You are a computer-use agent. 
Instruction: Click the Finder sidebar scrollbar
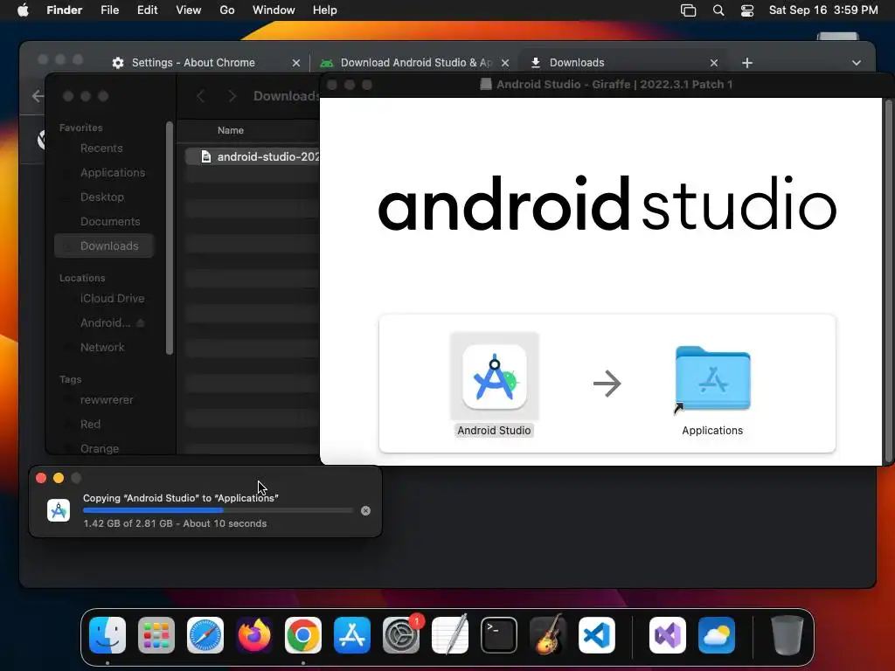tap(169, 238)
